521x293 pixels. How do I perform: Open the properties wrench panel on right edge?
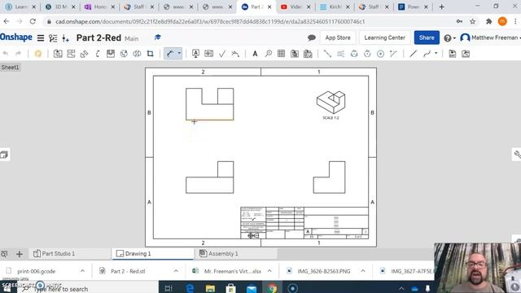517,154
